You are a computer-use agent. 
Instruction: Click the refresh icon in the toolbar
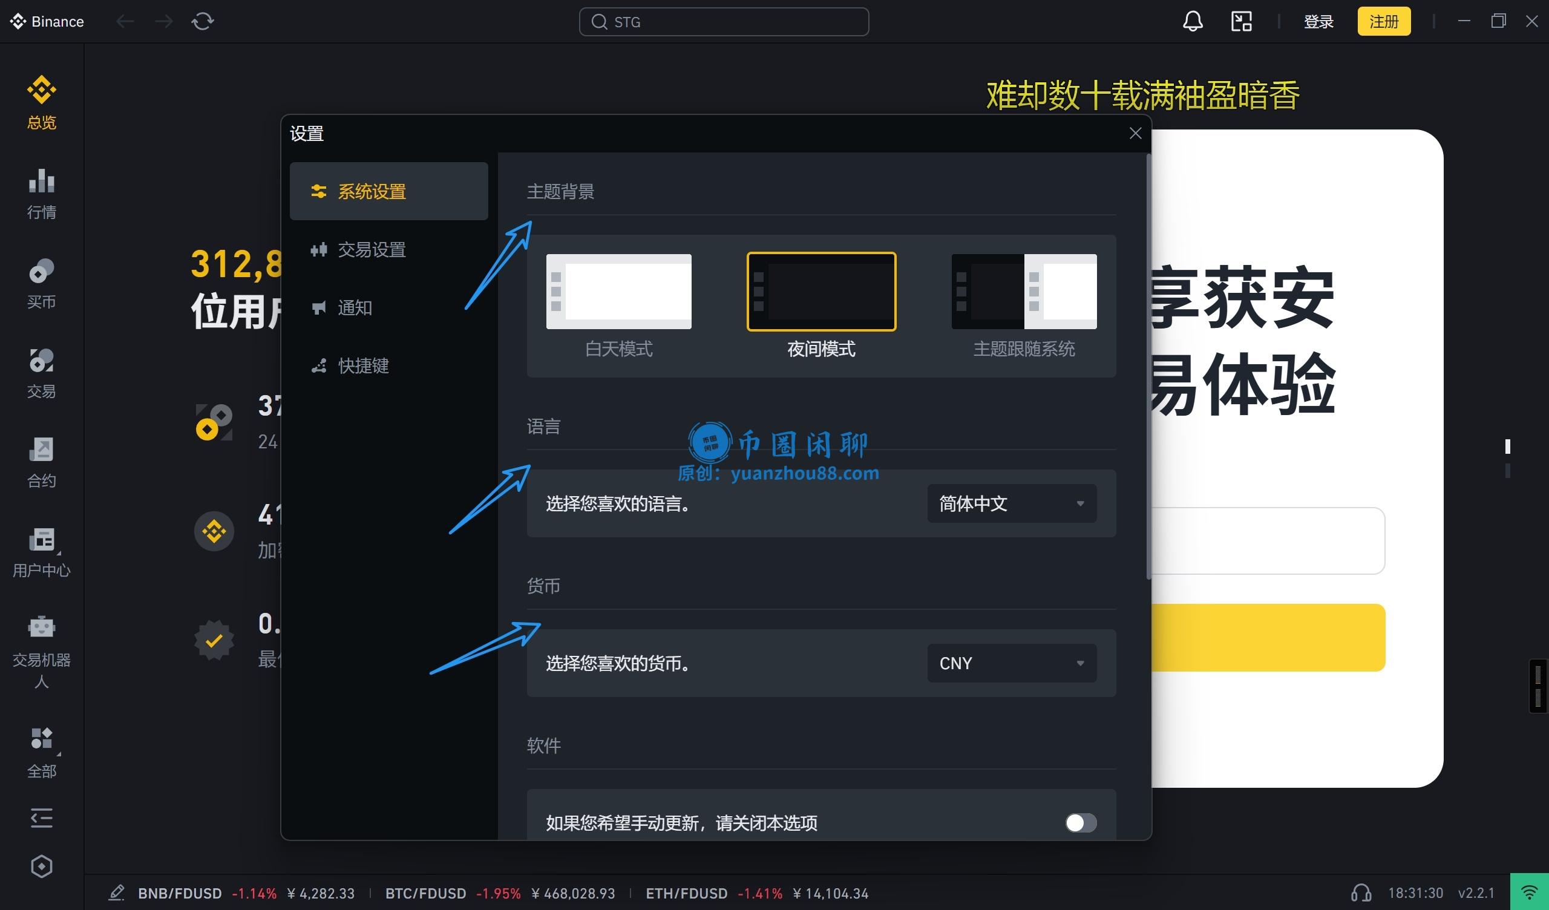(x=202, y=21)
